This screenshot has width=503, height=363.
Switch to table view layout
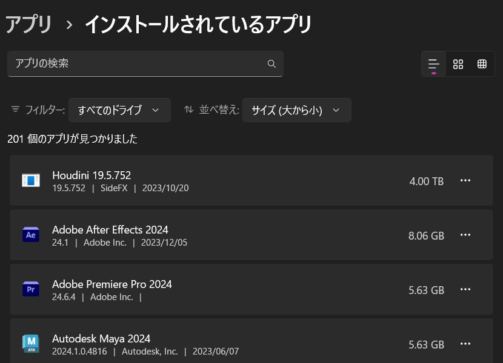click(x=482, y=64)
